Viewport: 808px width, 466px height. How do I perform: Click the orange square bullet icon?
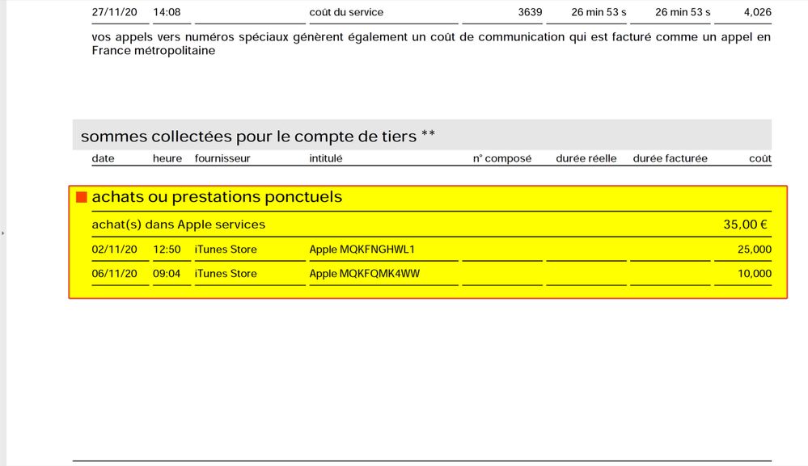coord(81,198)
